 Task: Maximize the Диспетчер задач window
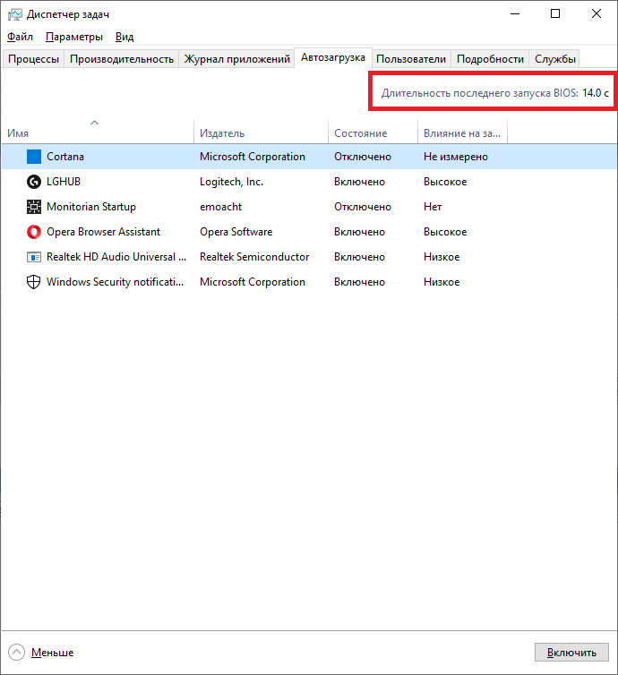(x=555, y=13)
